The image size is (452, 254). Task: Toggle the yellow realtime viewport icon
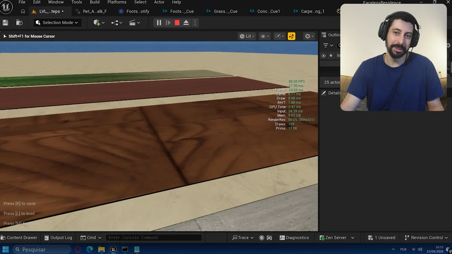tap(292, 36)
